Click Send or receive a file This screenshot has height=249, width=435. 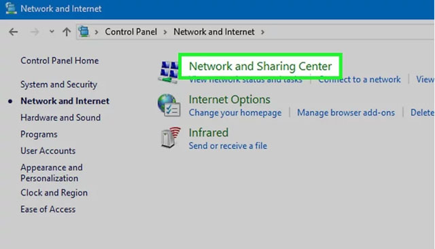(x=228, y=146)
